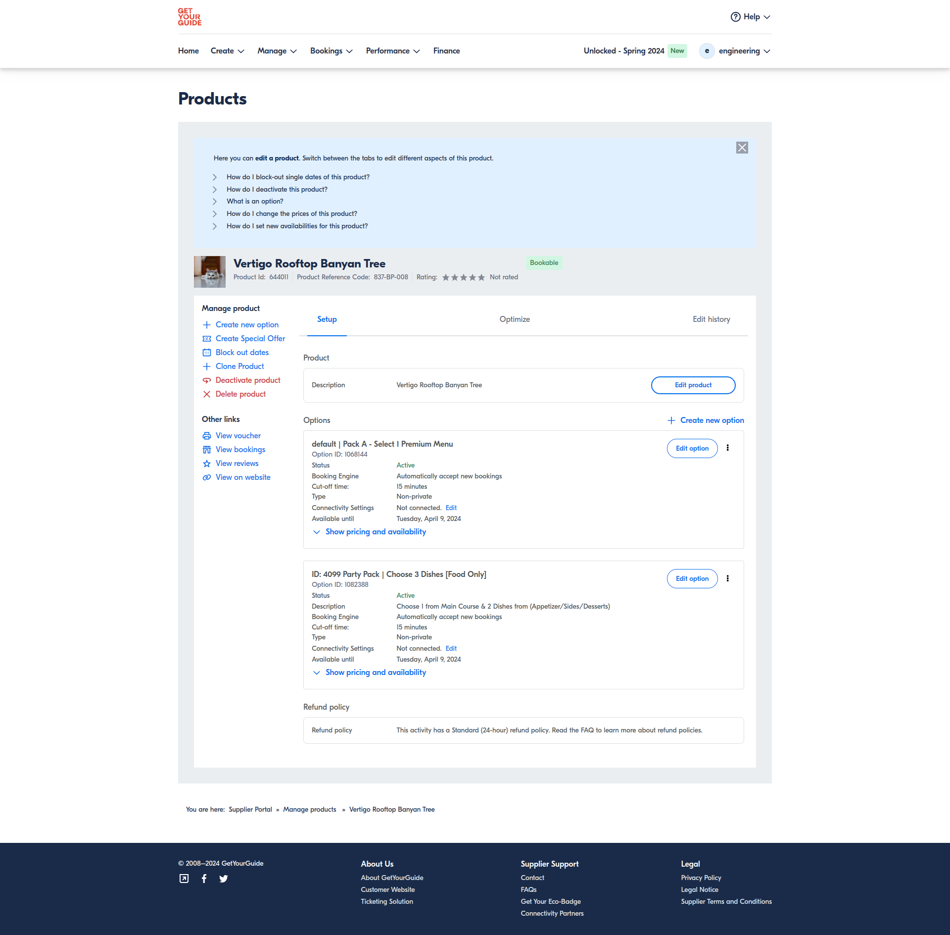Open the Help dropdown
The width and height of the screenshot is (950, 935).
[x=751, y=17]
